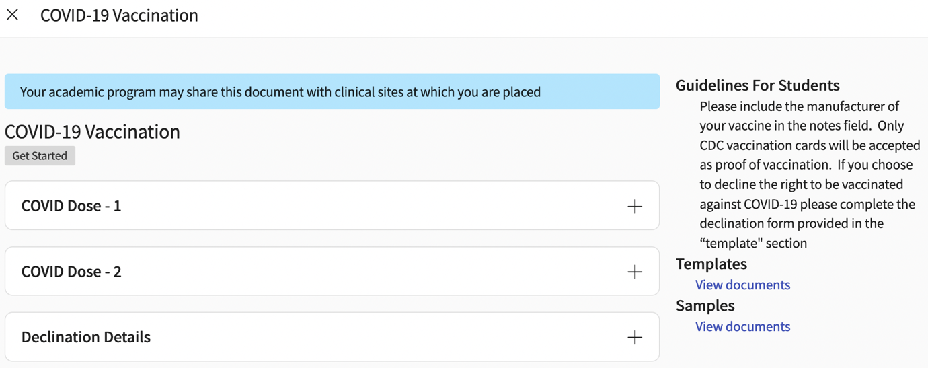The height and width of the screenshot is (368, 928).
Task: Click the plus icon for COVID Dose - 2
Action: [634, 272]
